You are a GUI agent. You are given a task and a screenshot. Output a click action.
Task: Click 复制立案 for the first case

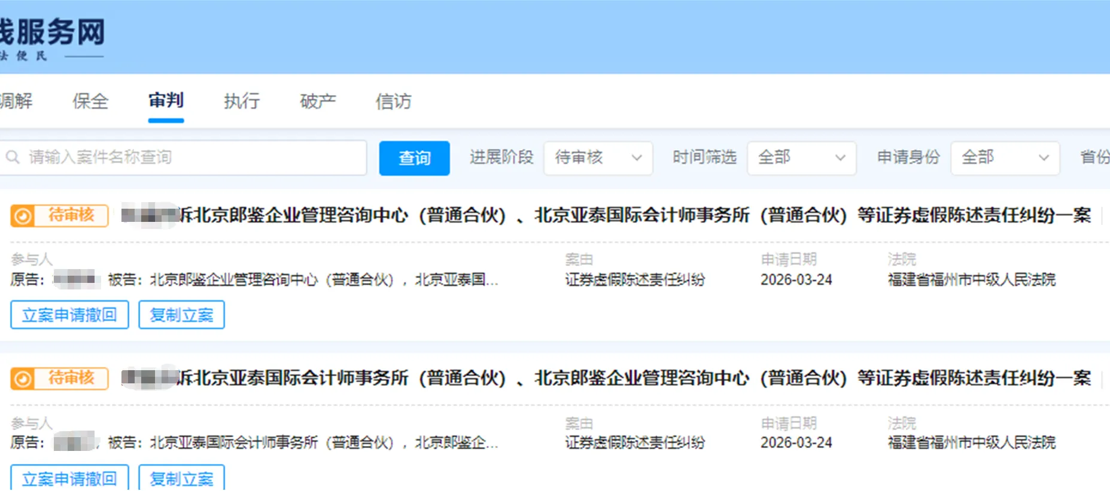pos(181,315)
